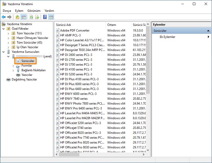The image size is (212, 163).
Task: Expand the Tüm Yazıcılar (151) node
Action: [x=8, y=33]
